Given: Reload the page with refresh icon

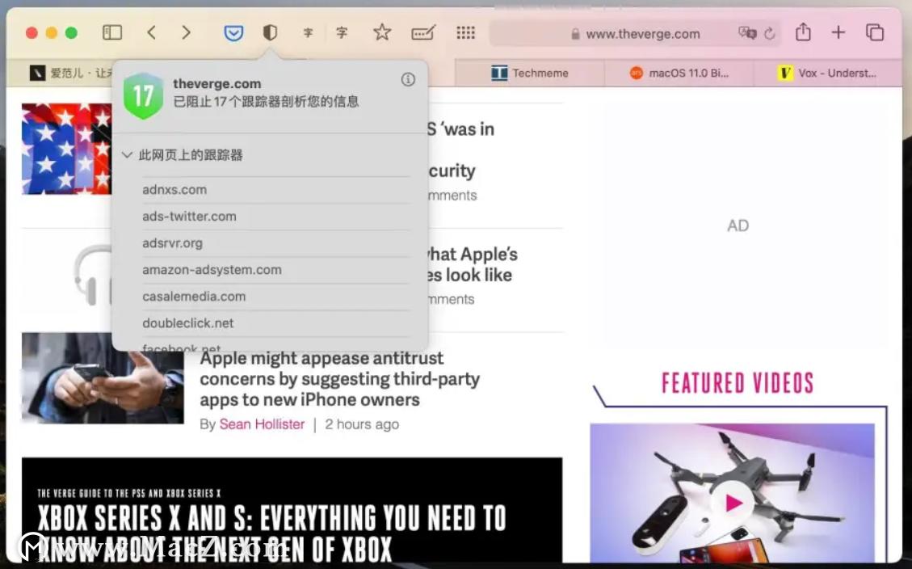Looking at the screenshot, I should click(770, 34).
